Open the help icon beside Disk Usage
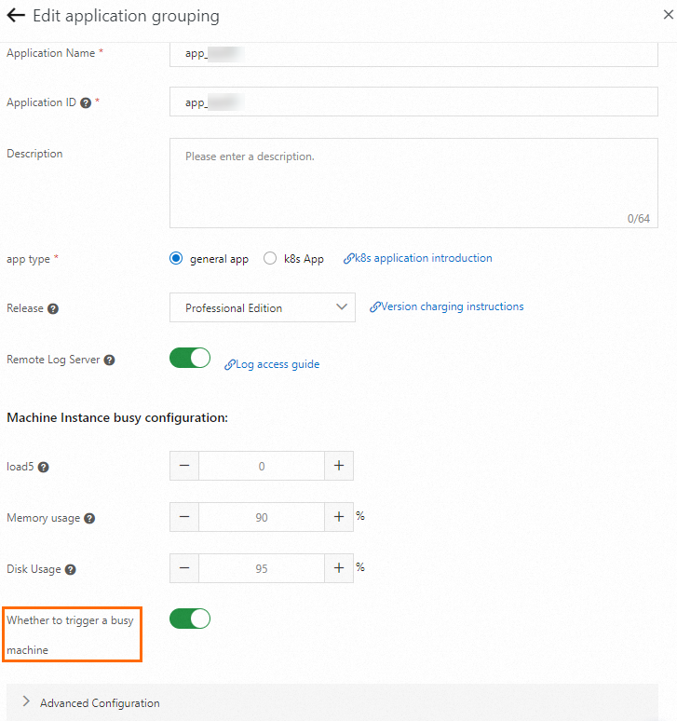 click(x=71, y=570)
